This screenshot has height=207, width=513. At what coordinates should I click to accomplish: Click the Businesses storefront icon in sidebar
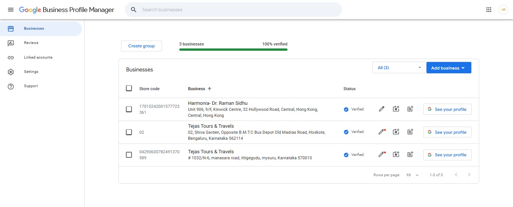(x=11, y=29)
